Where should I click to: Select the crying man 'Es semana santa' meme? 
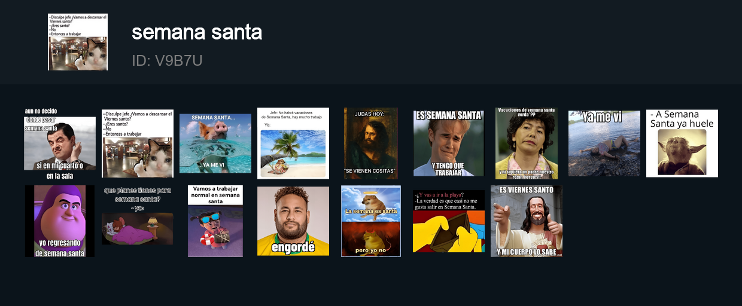[449, 143]
